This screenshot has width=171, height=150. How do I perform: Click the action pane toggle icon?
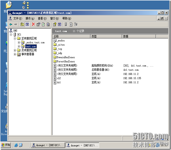(60, 24)
